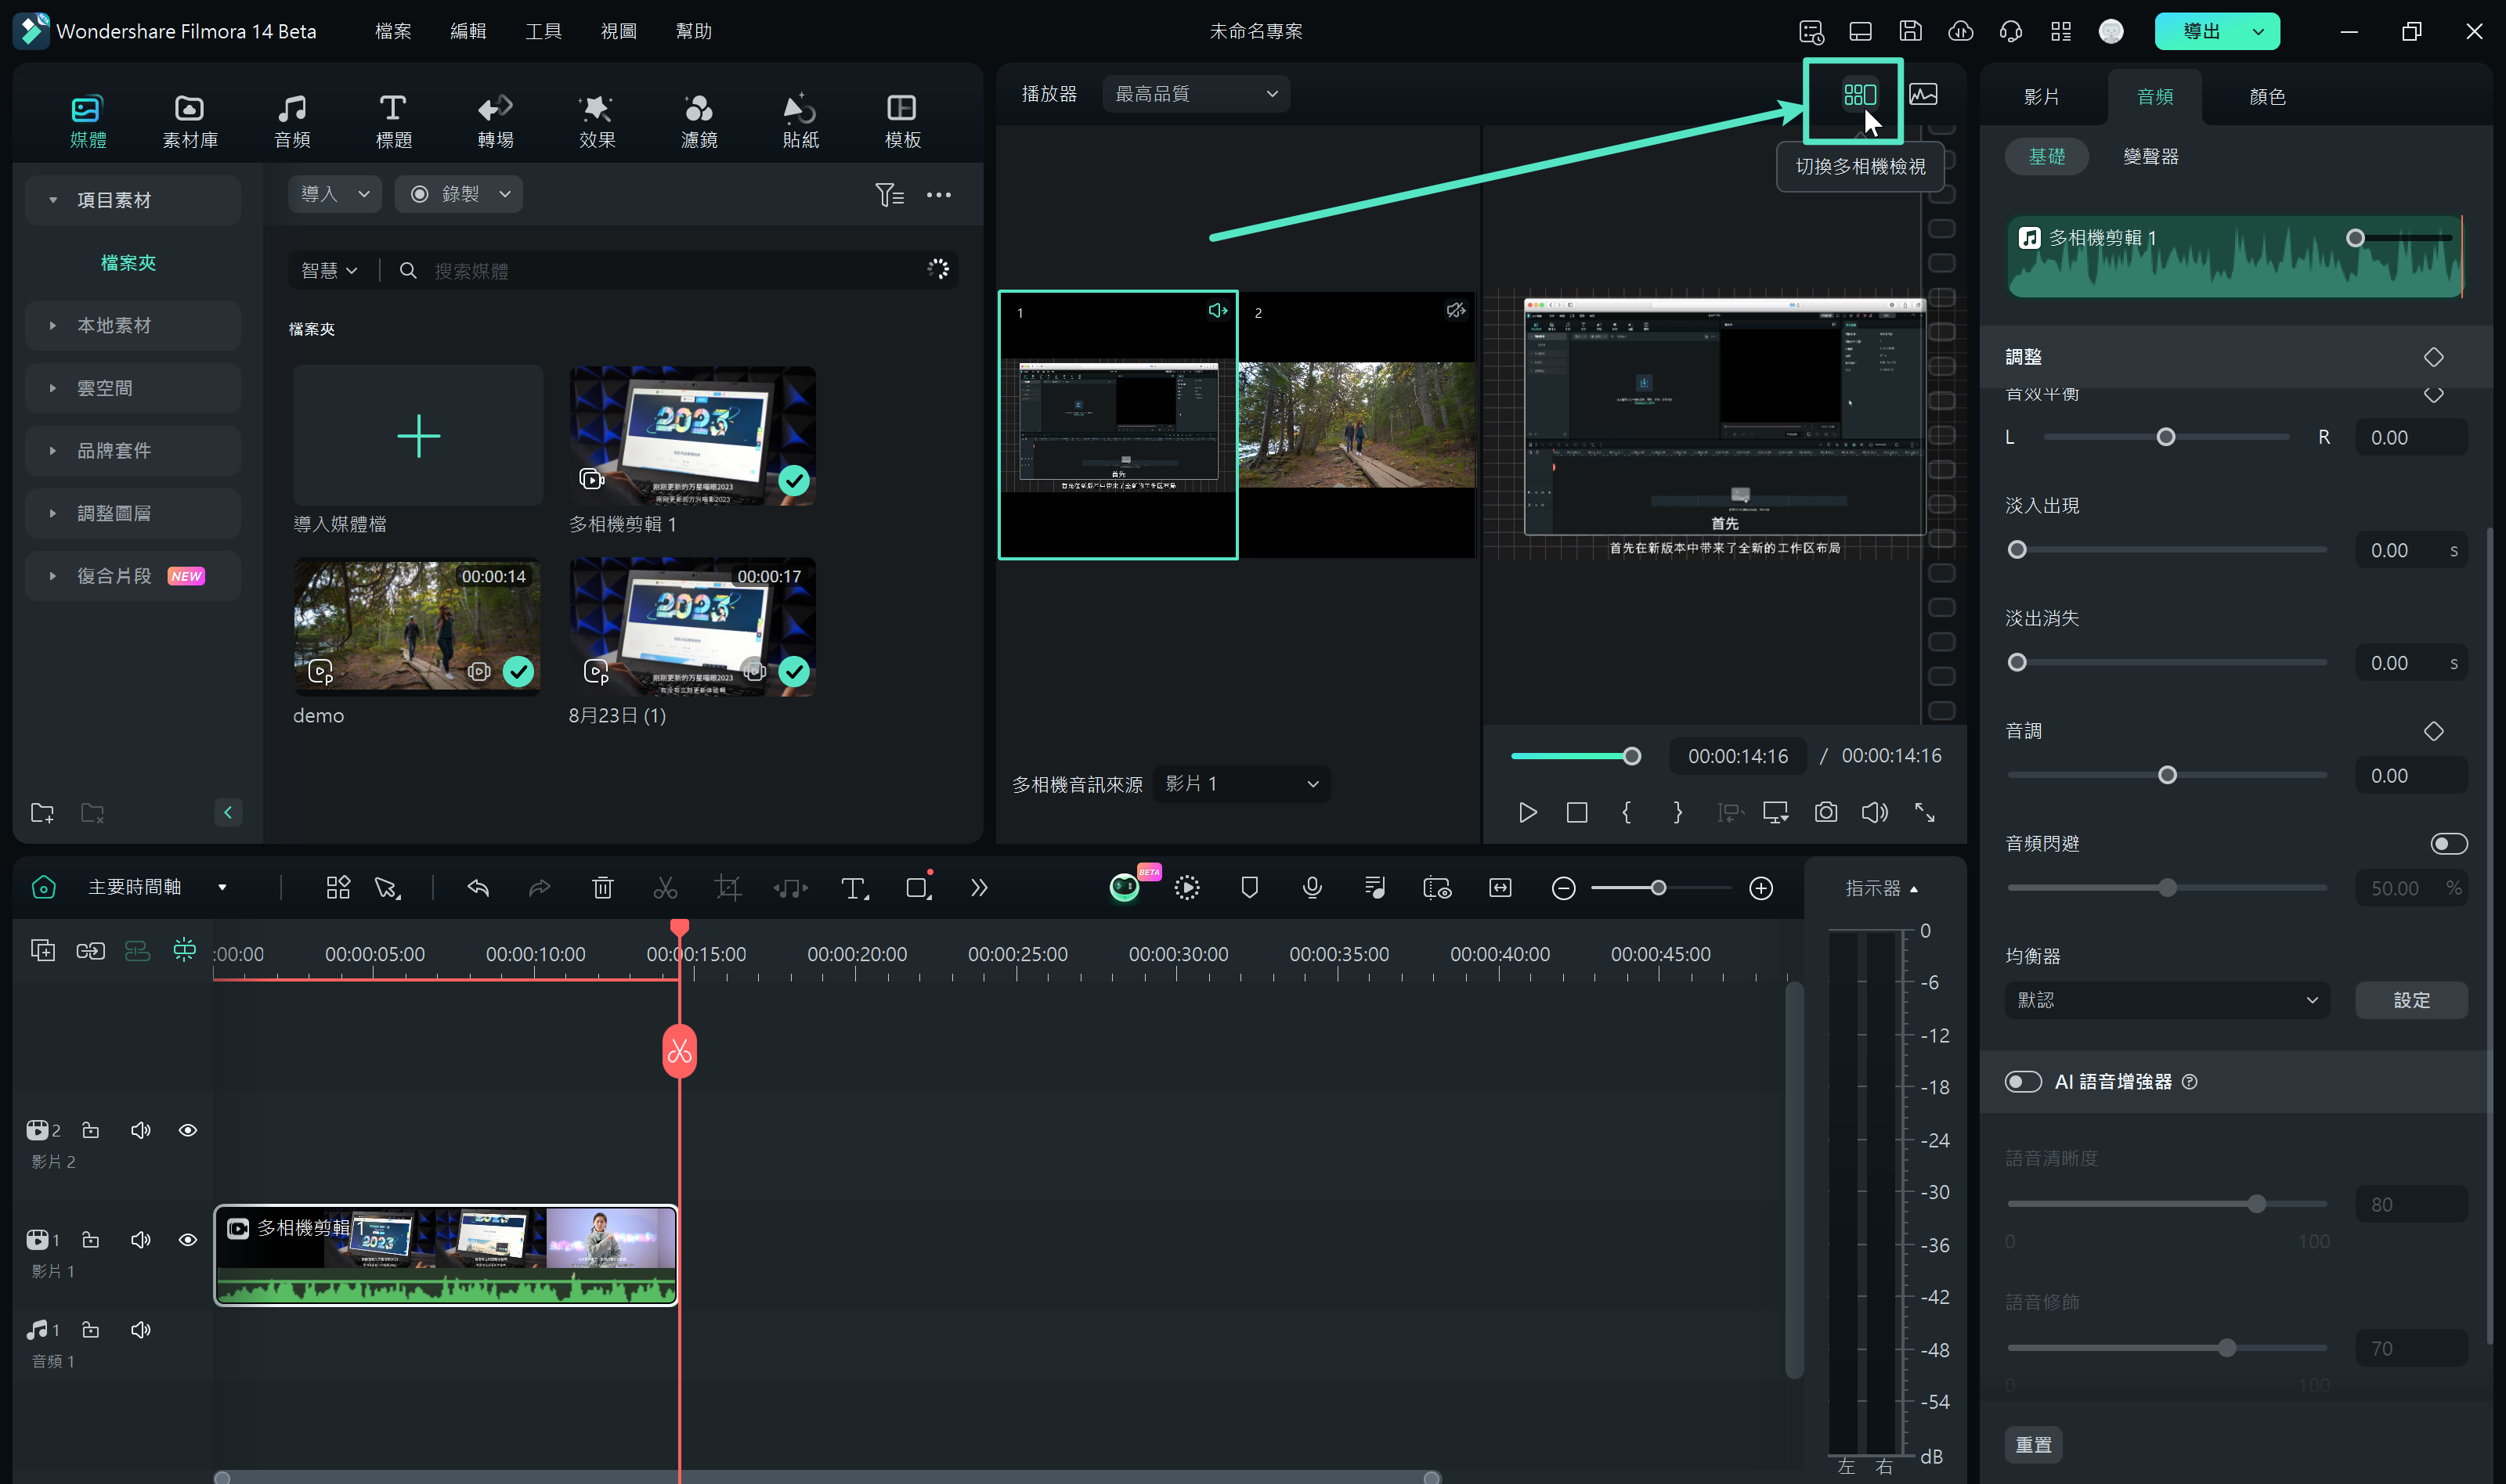Open the 轉場 transitions panel
Viewport: 2506px width, 1484px height.
pyautogui.click(x=495, y=120)
